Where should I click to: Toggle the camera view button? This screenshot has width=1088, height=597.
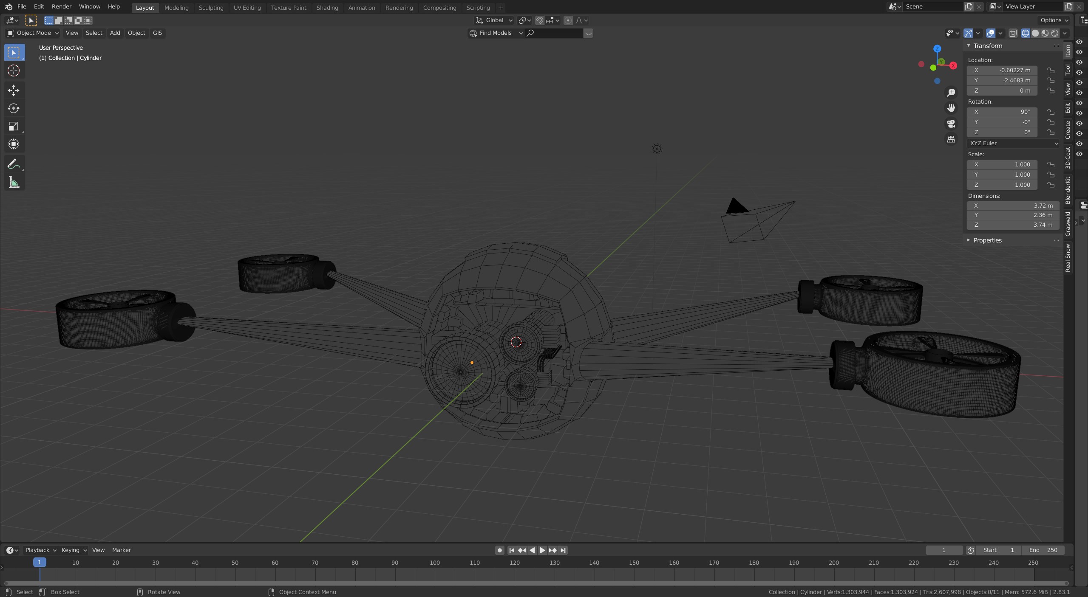click(x=951, y=124)
